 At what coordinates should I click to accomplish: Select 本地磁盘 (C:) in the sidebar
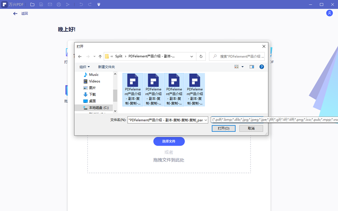(x=98, y=108)
